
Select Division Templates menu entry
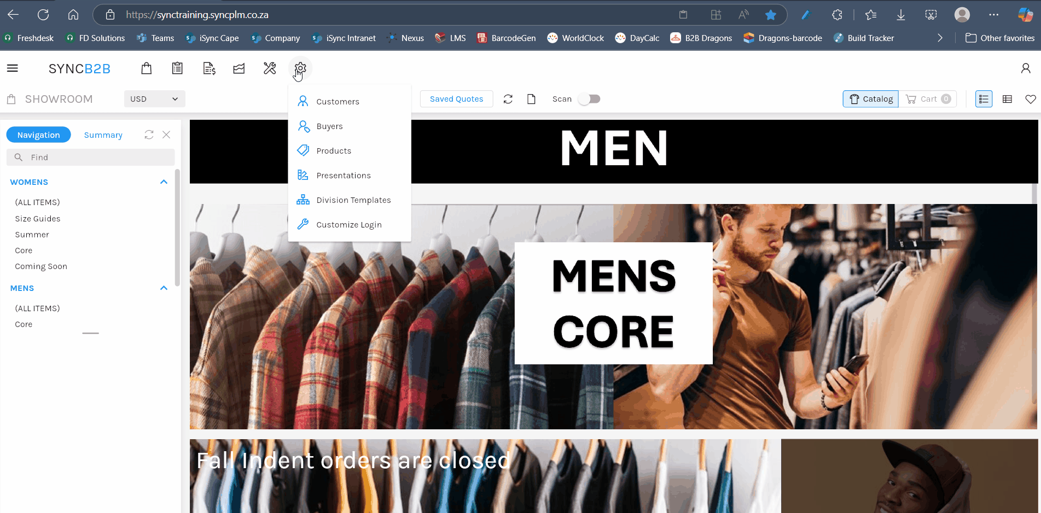[350, 200]
